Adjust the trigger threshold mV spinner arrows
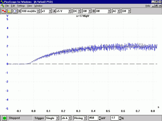 coord(100,118)
